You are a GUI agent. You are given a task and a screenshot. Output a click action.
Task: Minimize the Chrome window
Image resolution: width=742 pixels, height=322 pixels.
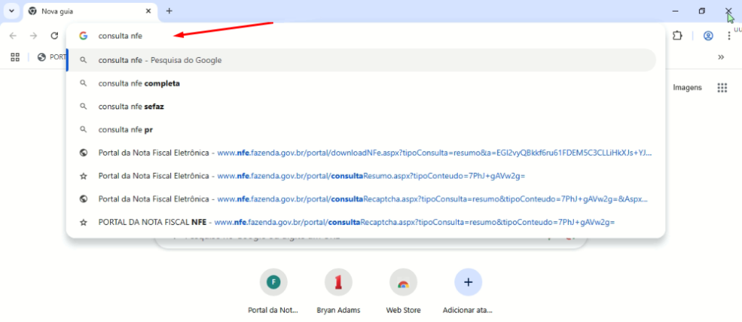(675, 11)
